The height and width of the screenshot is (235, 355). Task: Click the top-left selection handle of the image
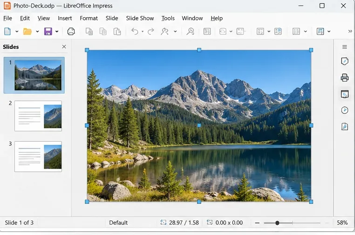coord(87,50)
